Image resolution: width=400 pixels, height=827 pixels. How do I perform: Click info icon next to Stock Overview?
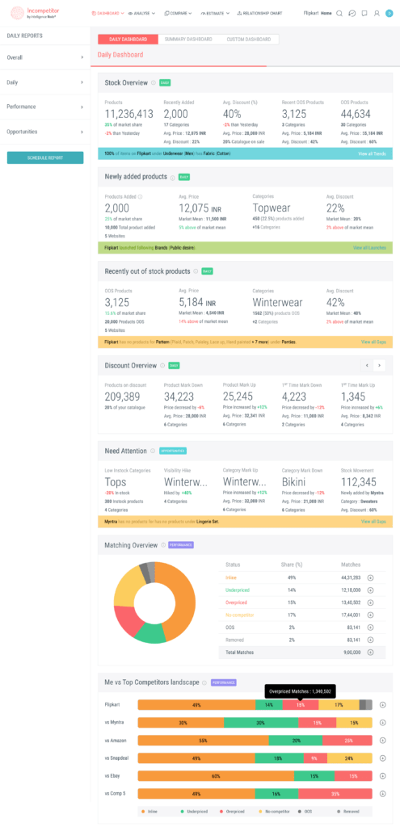pos(154,83)
